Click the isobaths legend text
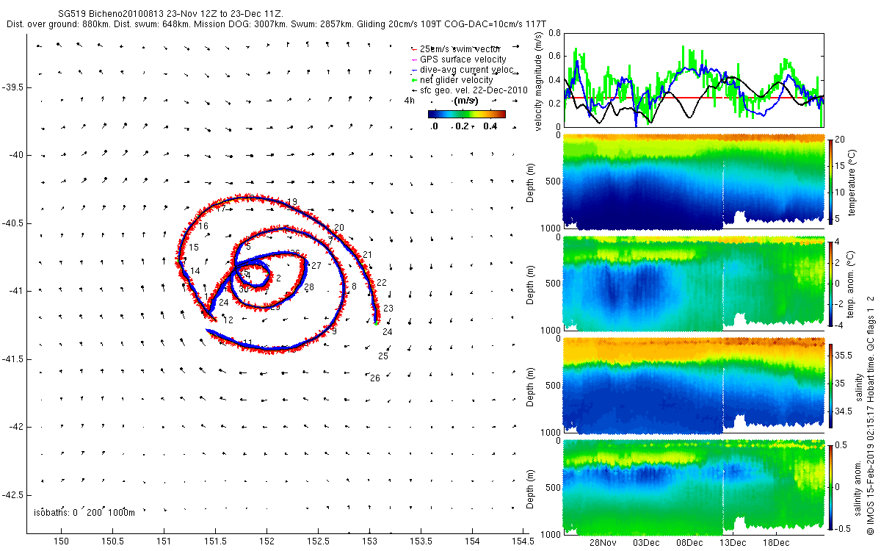 pyautogui.click(x=84, y=512)
